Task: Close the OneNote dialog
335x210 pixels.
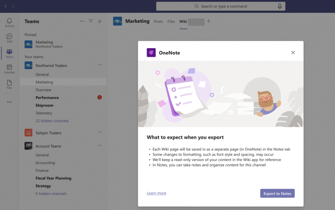Action: pos(293,52)
